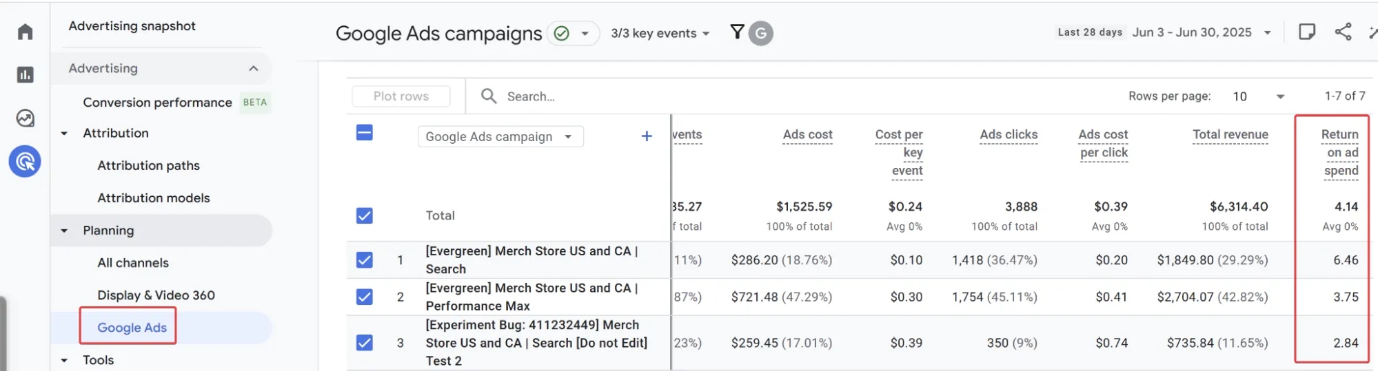Click revenue $735.84 (11.65%)

click(1217, 343)
